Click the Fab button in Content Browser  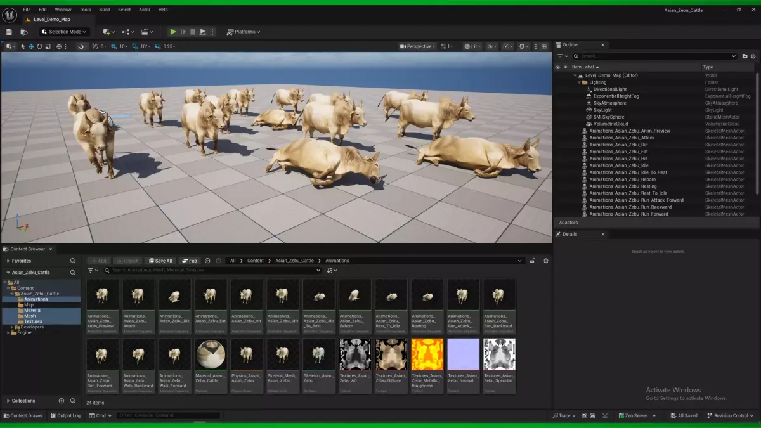[x=189, y=261]
